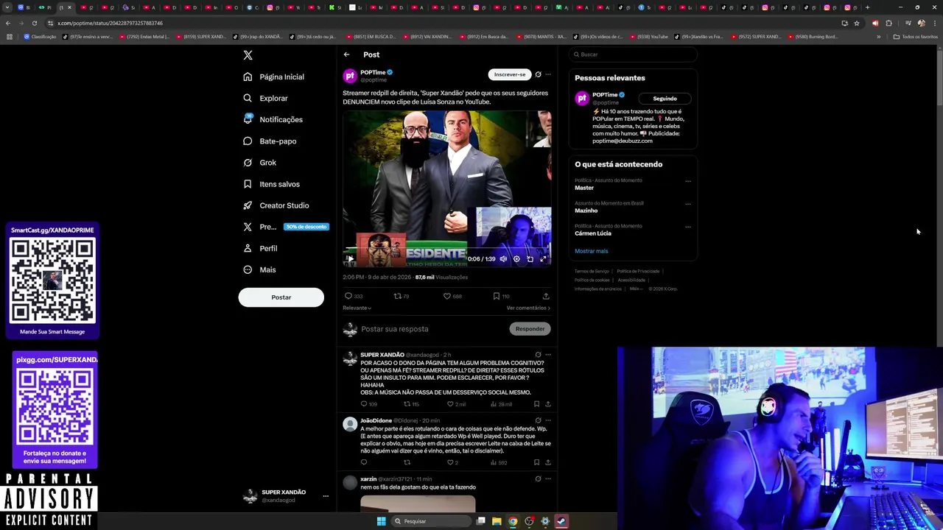
Task: Open more options on JoãoDidone reply
Action: (x=547, y=420)
